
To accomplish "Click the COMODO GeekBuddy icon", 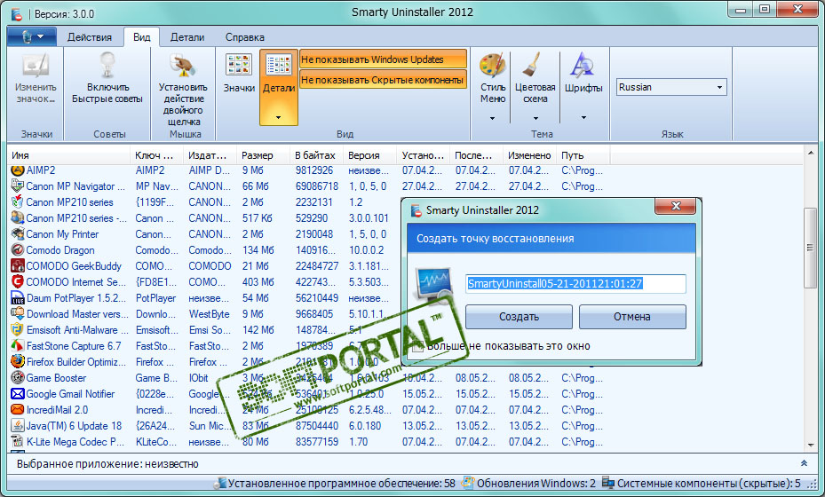I will coord(18,265).
